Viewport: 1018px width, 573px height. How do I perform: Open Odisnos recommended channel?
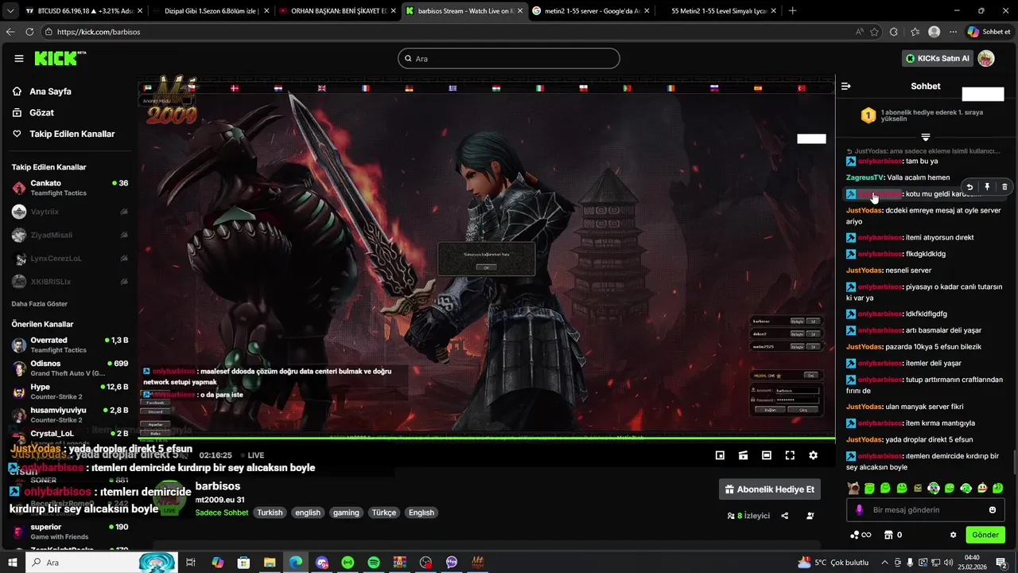coord(69,368)
